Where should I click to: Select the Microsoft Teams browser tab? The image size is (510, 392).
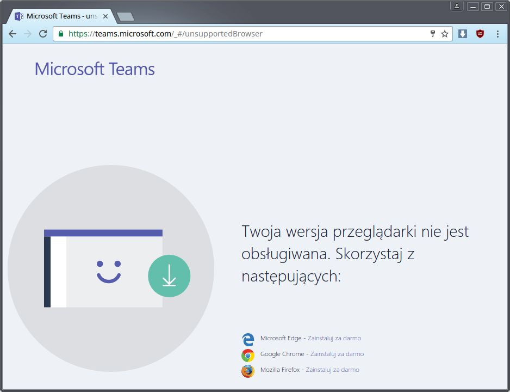62,16
